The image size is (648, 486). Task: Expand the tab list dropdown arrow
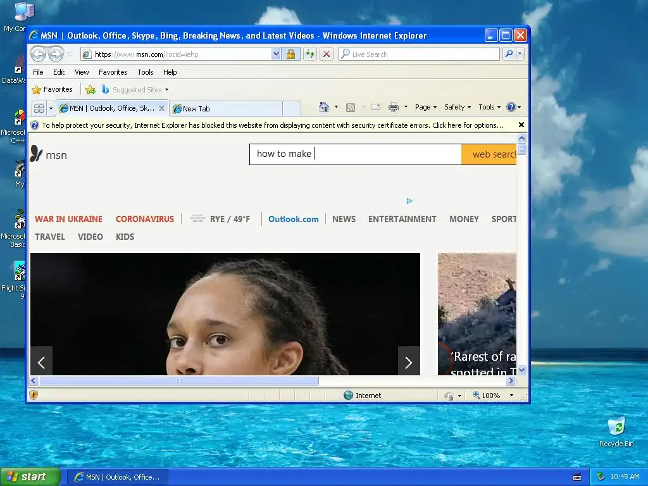coord(51,108)
